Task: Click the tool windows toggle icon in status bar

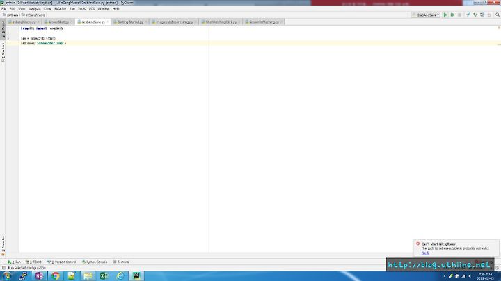Action: tap(4, 268)
